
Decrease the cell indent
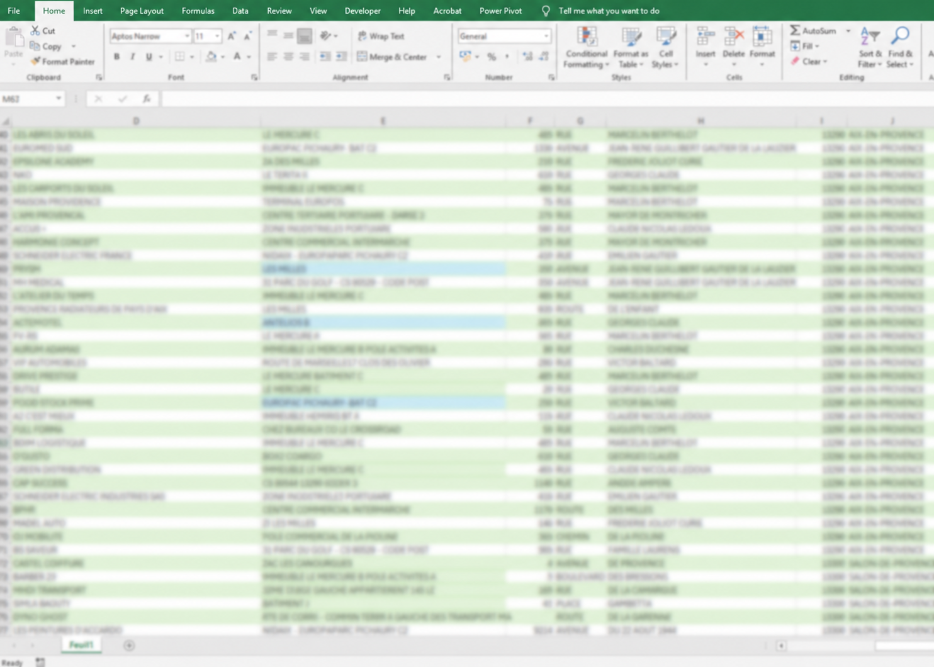[325, 57]
